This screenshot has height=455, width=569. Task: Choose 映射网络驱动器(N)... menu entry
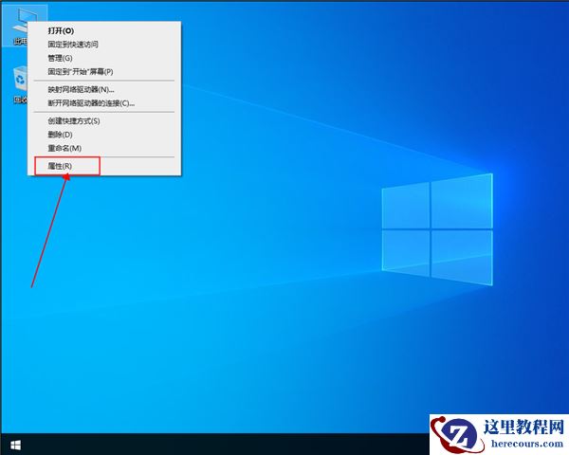pos(104,89)
